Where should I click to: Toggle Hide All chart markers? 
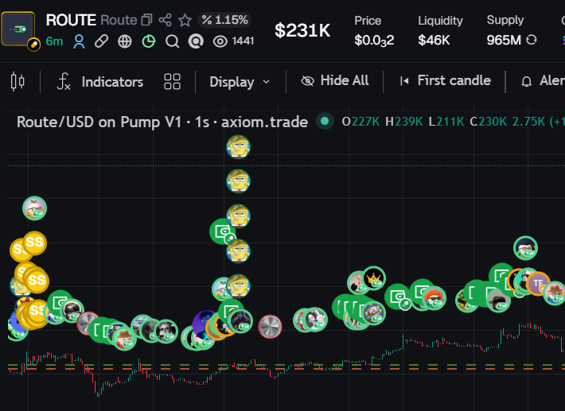[x=335, y=80]
